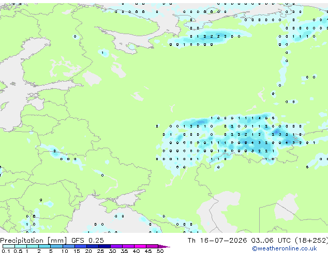
Task: Select the 40–45 mm bright magenta swatch
Action: click(140, 246)
